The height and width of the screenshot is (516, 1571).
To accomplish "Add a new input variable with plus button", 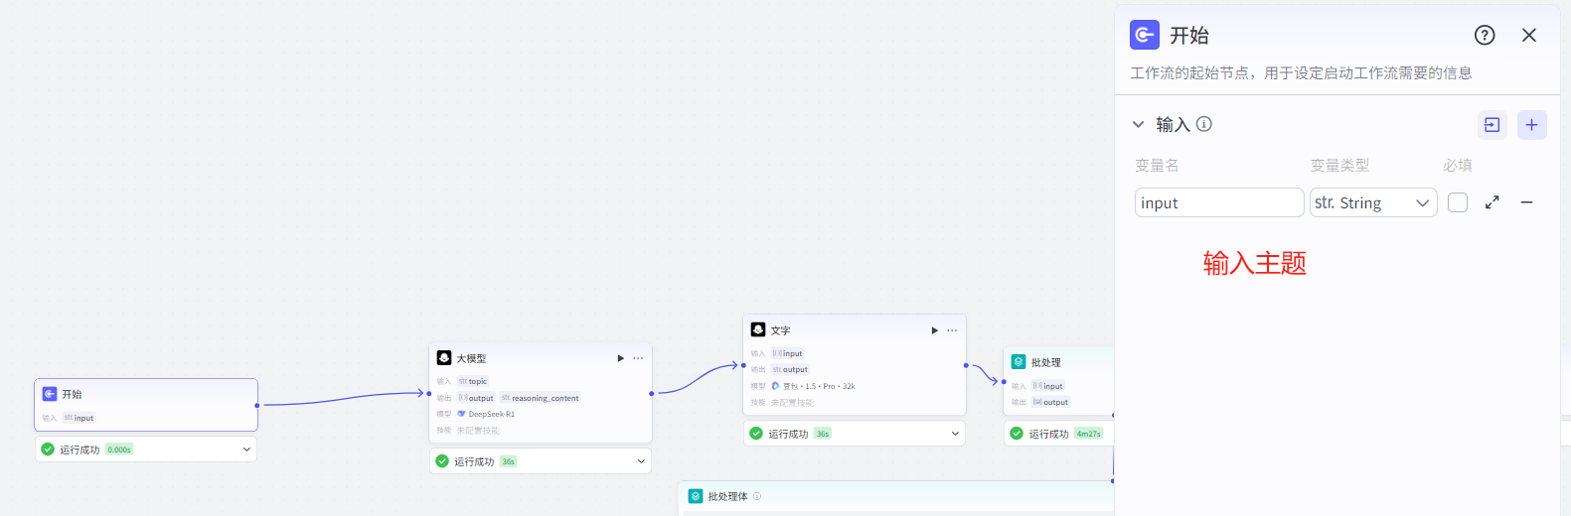I will click(1531, 125).
